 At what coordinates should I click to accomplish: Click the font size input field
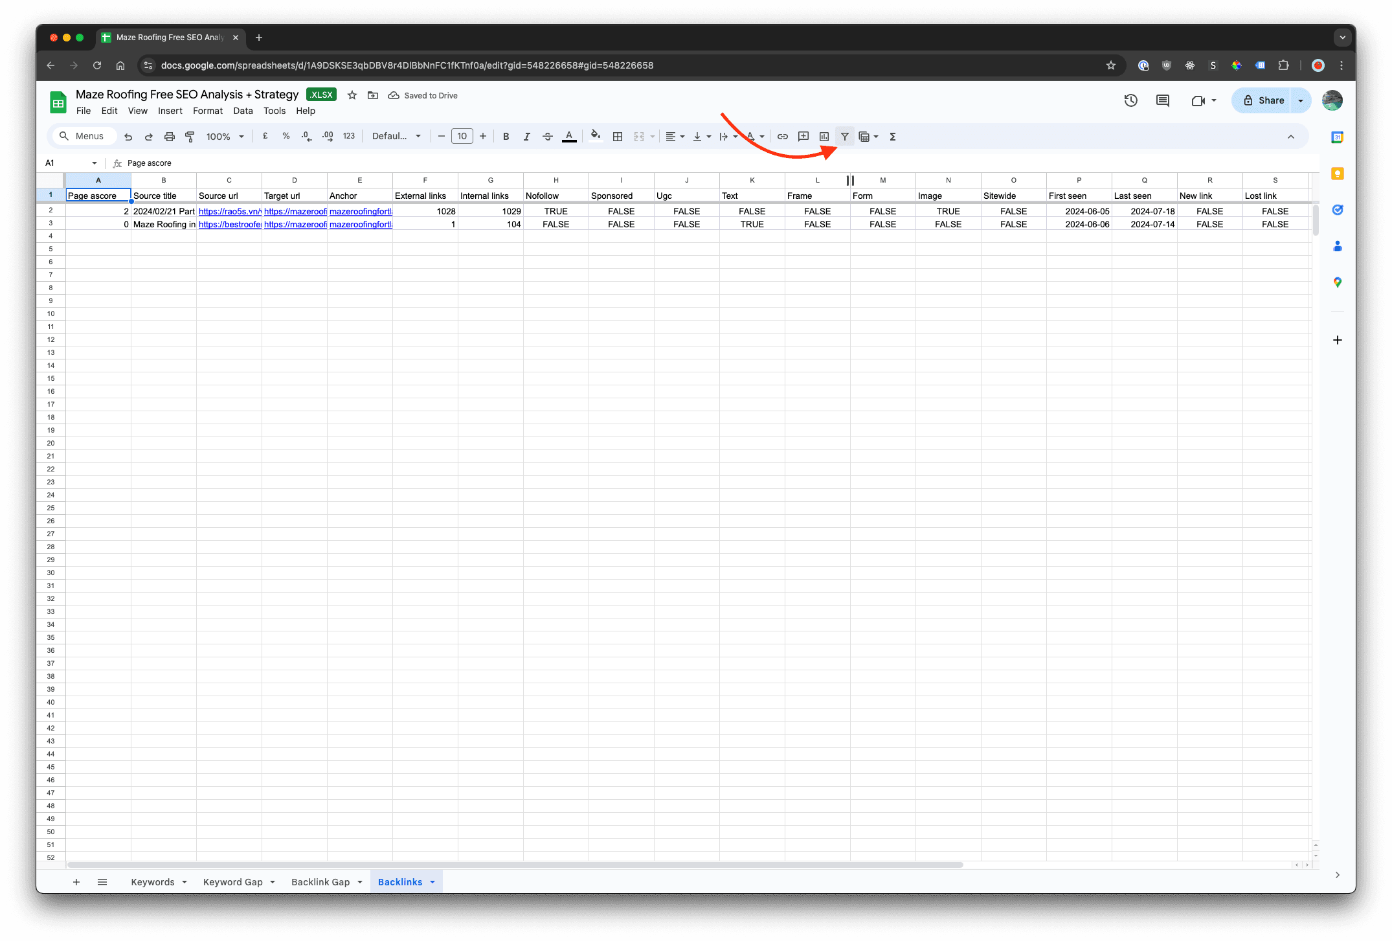(462, 136)
